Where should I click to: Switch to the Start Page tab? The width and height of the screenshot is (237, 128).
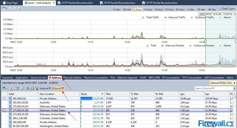pyautogui.click(x=10, y=3)
